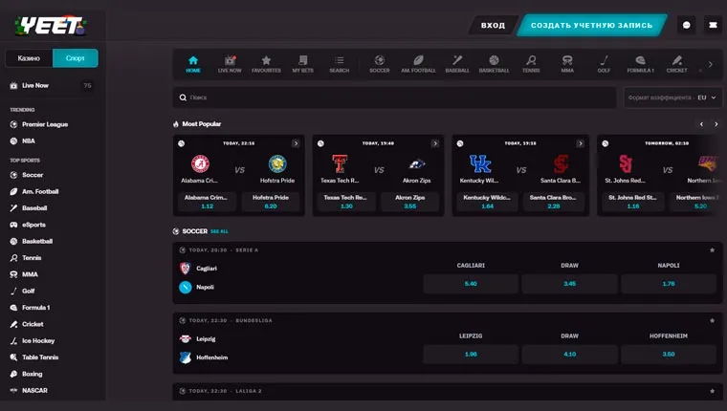Open Live Now in top sports bar

pyautogui.click(x=230, y=64)
